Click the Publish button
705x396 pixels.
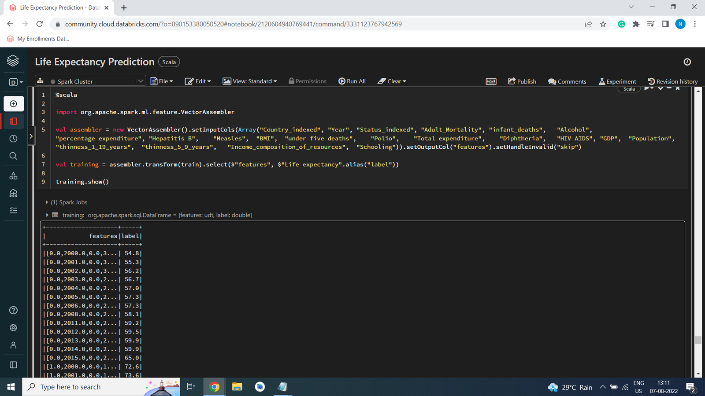[x=522, y=81]
